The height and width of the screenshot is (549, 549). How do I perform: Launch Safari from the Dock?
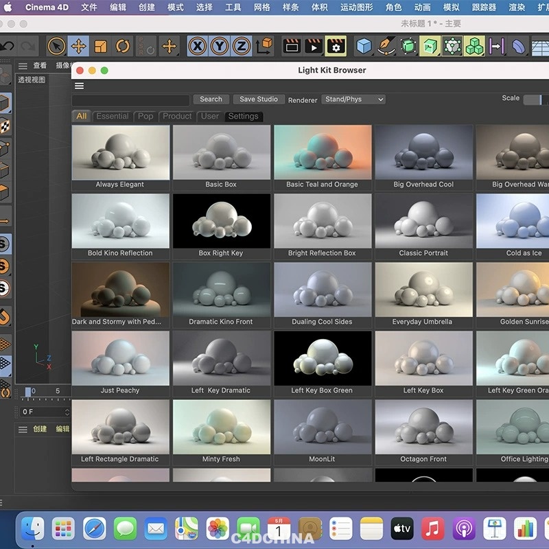coord(94,528)
